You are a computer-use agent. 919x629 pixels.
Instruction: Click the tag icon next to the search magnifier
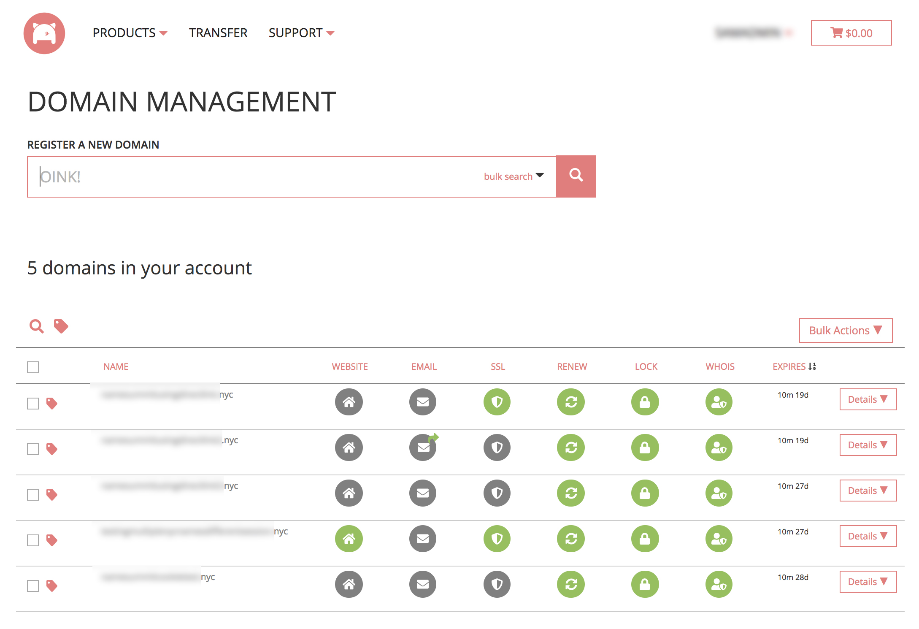[x=60, y=325]
